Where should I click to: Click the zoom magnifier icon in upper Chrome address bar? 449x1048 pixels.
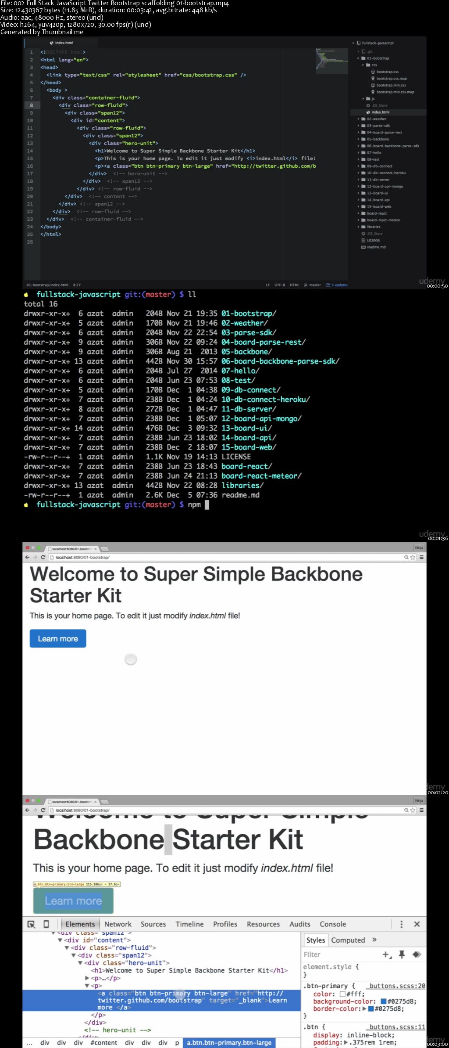406,557
